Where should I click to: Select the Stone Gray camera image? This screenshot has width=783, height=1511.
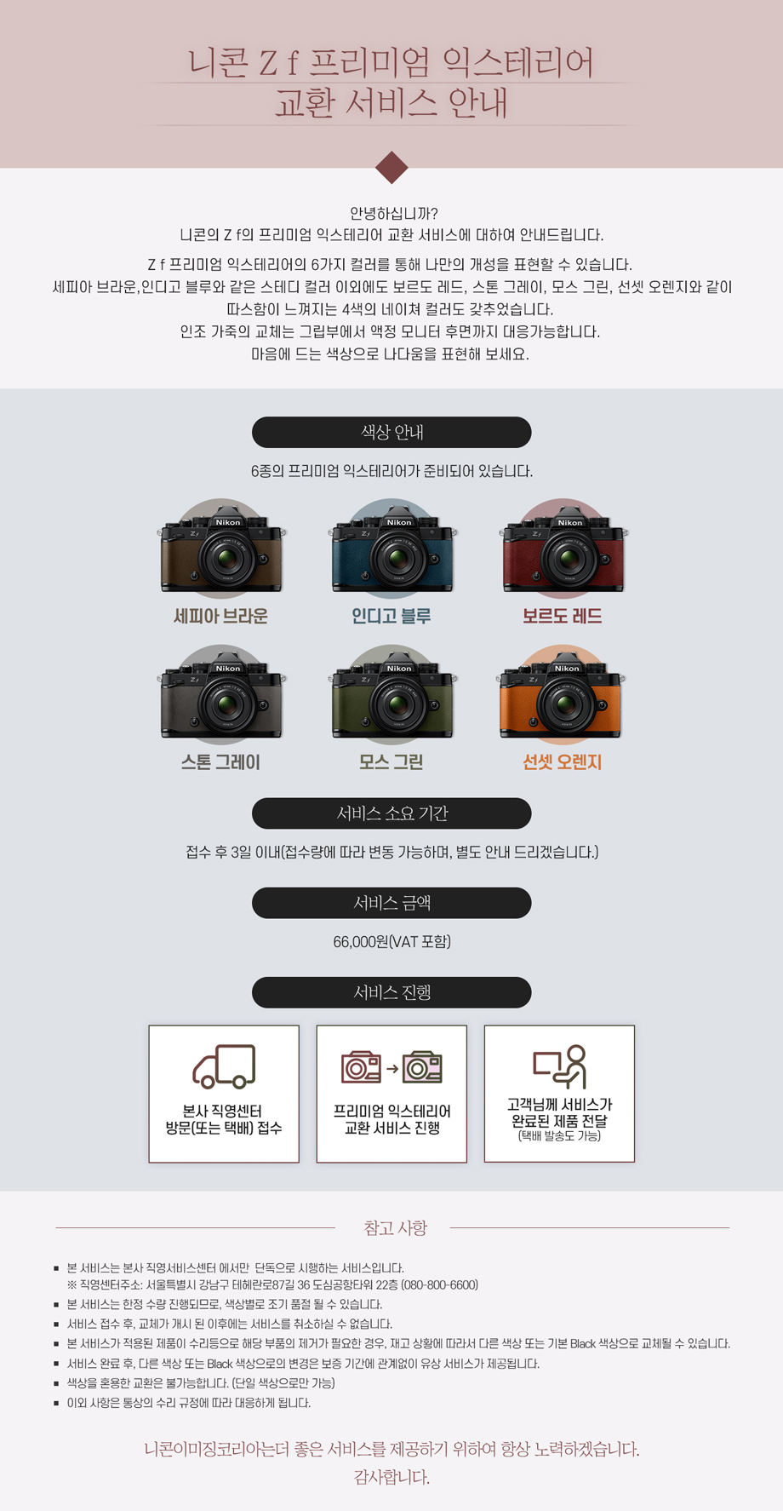click(221, 695)
